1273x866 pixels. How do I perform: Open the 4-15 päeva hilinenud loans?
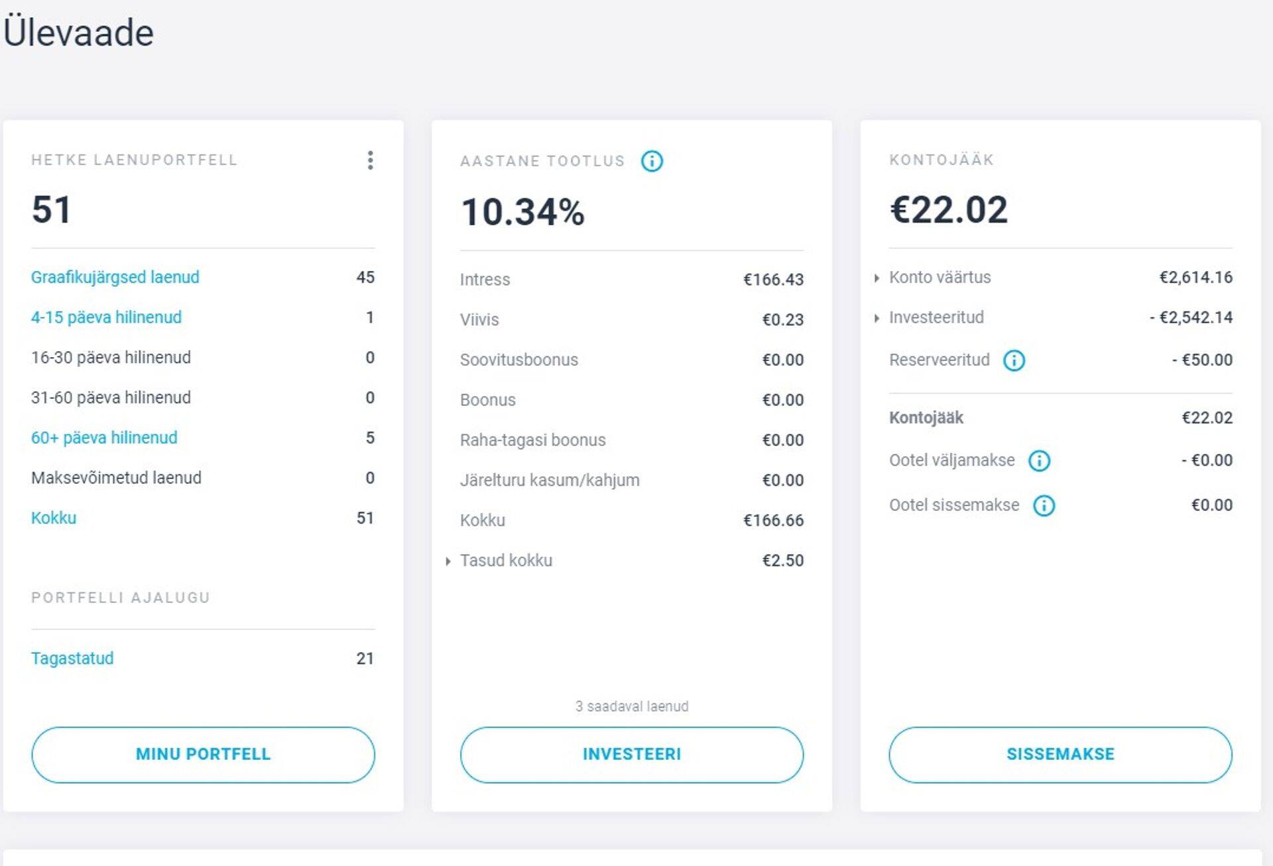pos(106,317)
